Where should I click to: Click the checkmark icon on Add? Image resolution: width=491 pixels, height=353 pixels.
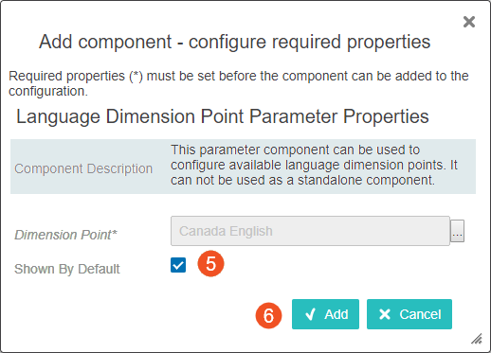[x=310, y=314]
